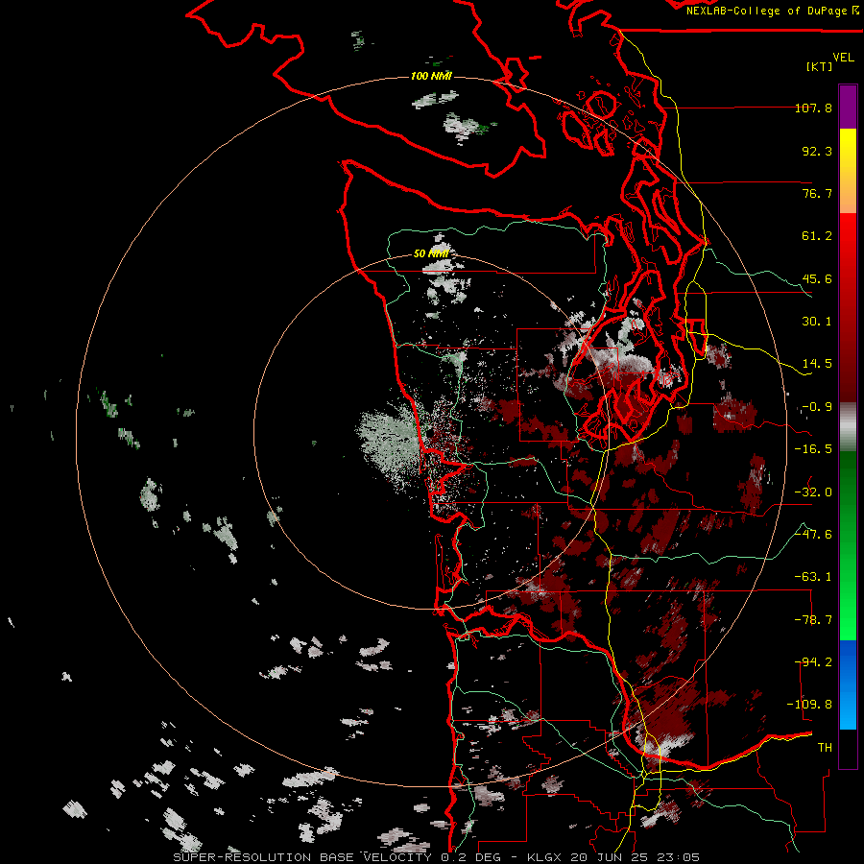Pick the blue segment of the color bar
Viewport: 864px width, 864px height.
point(848,684)
